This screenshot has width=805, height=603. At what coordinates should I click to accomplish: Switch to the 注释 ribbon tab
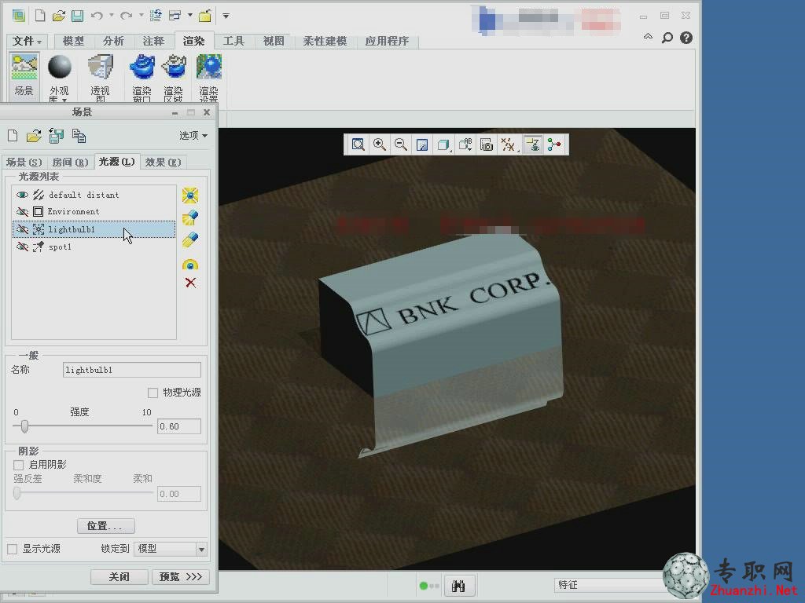(x=153, y=41)
